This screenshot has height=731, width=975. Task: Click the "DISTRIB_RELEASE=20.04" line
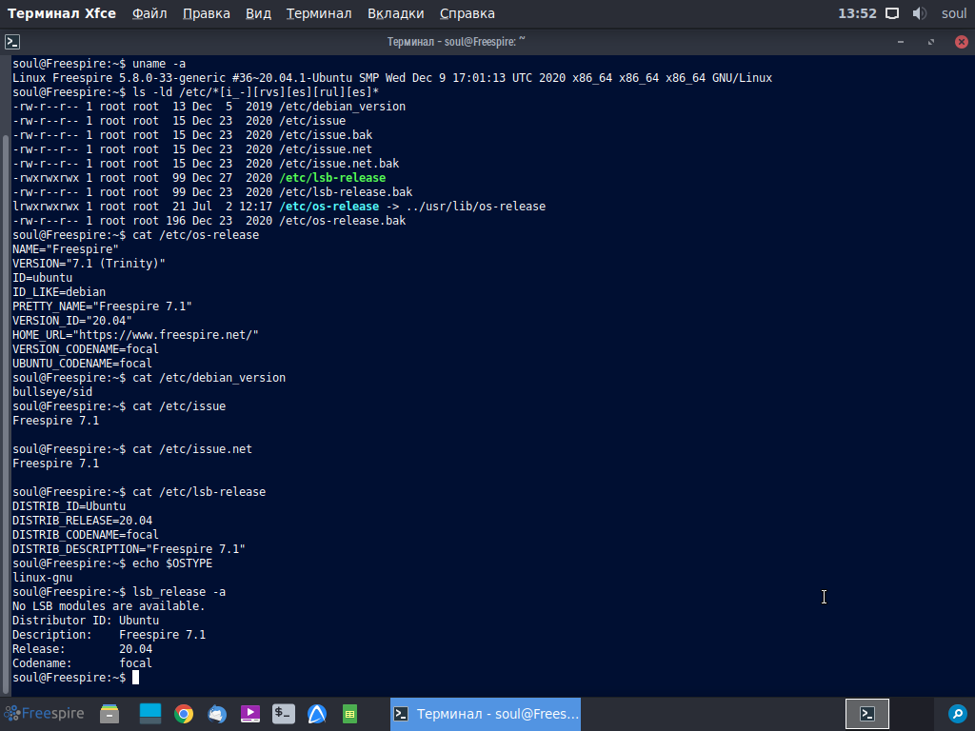82,521
